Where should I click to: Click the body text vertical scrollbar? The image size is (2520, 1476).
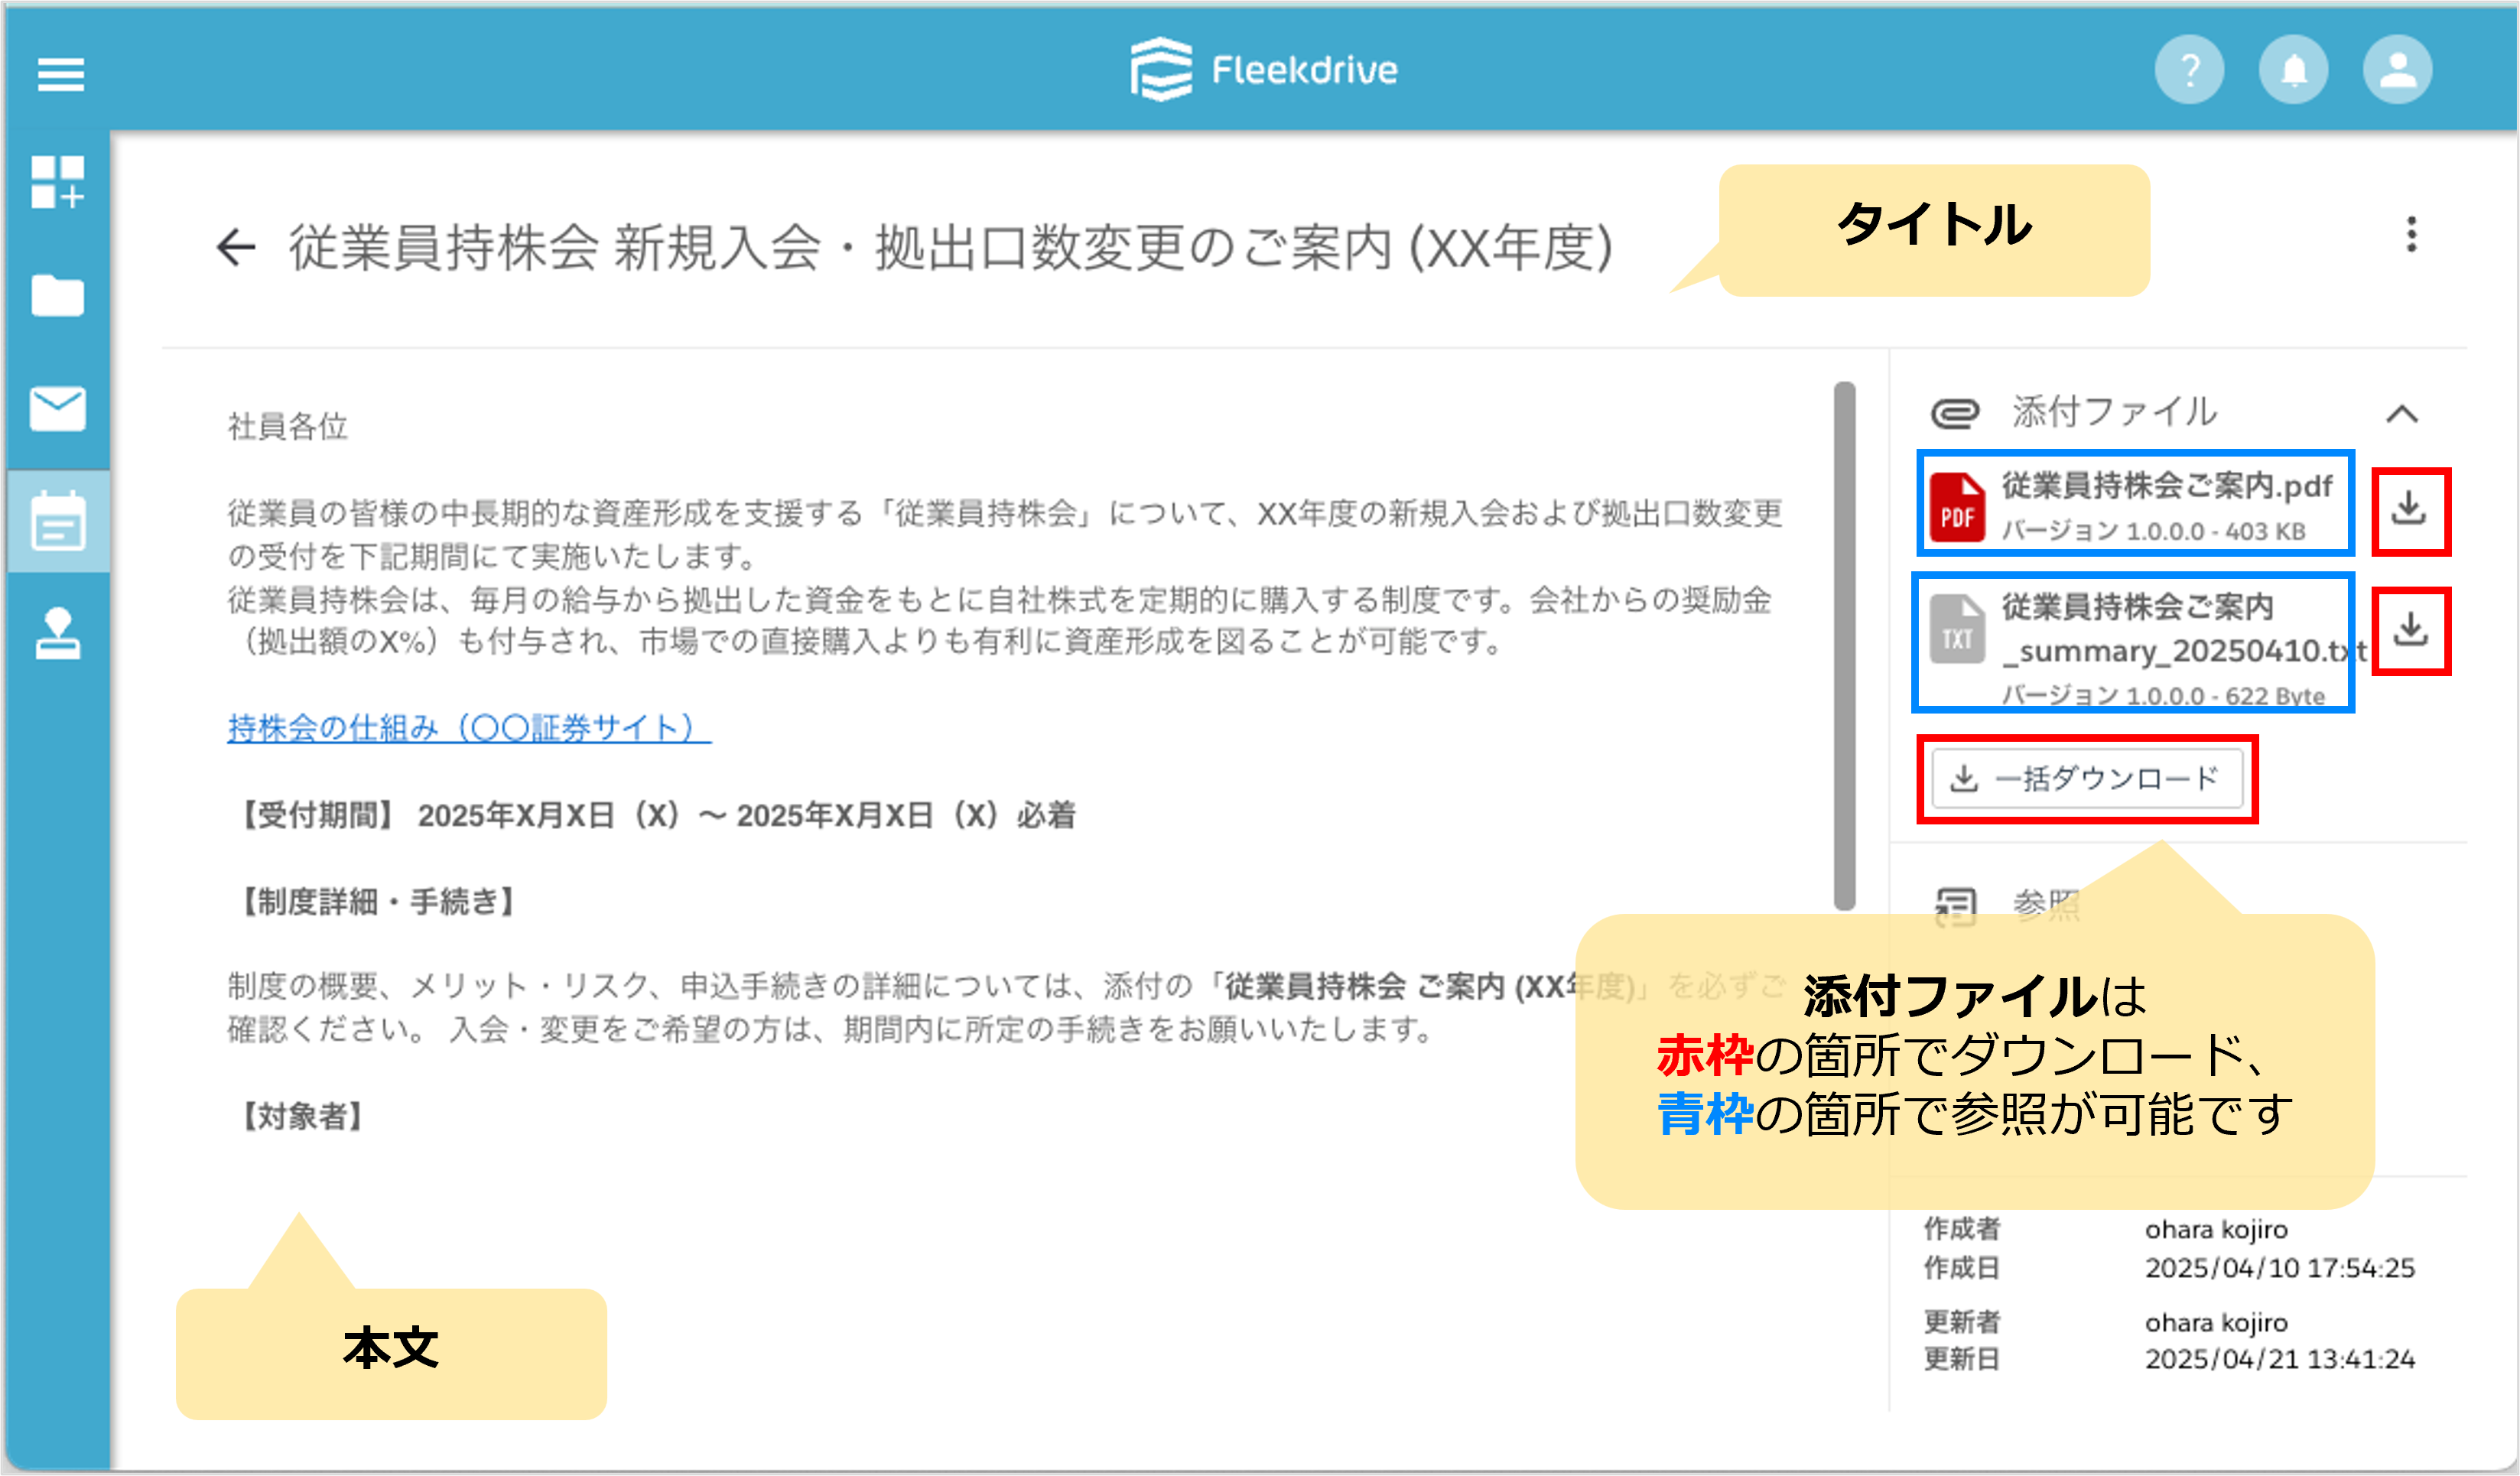click(1845, 645)
